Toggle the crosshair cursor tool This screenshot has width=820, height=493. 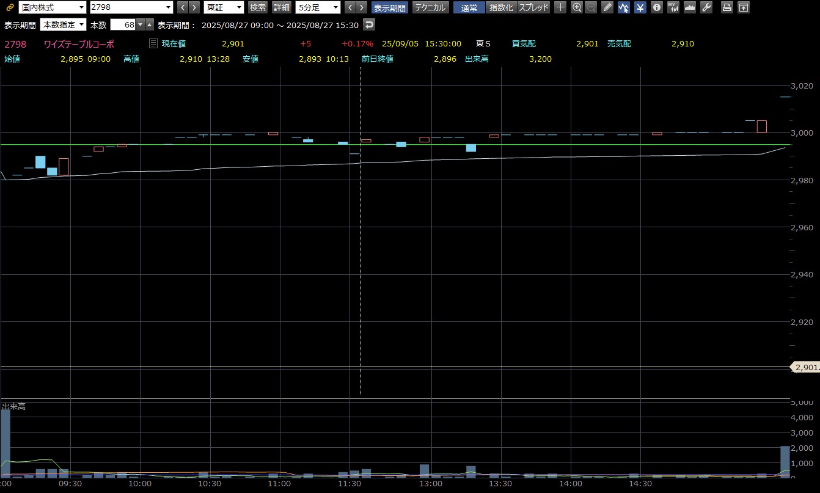click(560, 7)
